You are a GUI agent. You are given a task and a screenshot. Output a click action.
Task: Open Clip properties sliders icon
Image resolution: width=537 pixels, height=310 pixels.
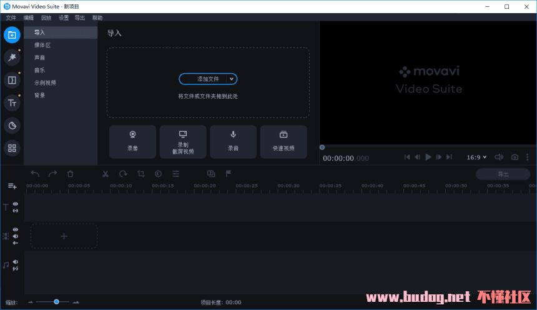(x=176, y=174)
